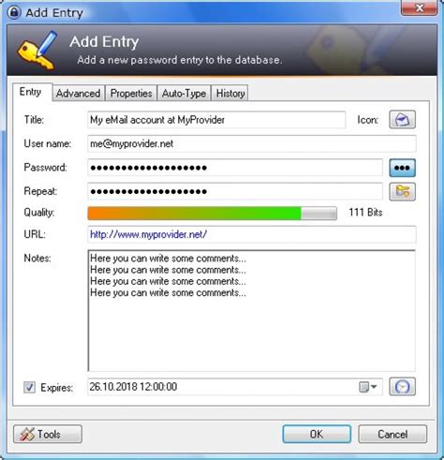Viewport: 444px width, 460px height.
Task: Open the Properties tab
Action: (x=131, y=93)
